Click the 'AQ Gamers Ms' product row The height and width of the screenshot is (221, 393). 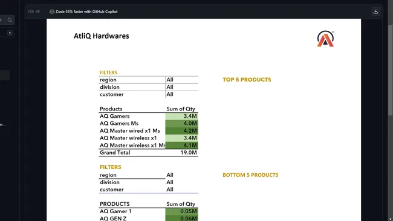pyautogui.click(x=148, y=123)
